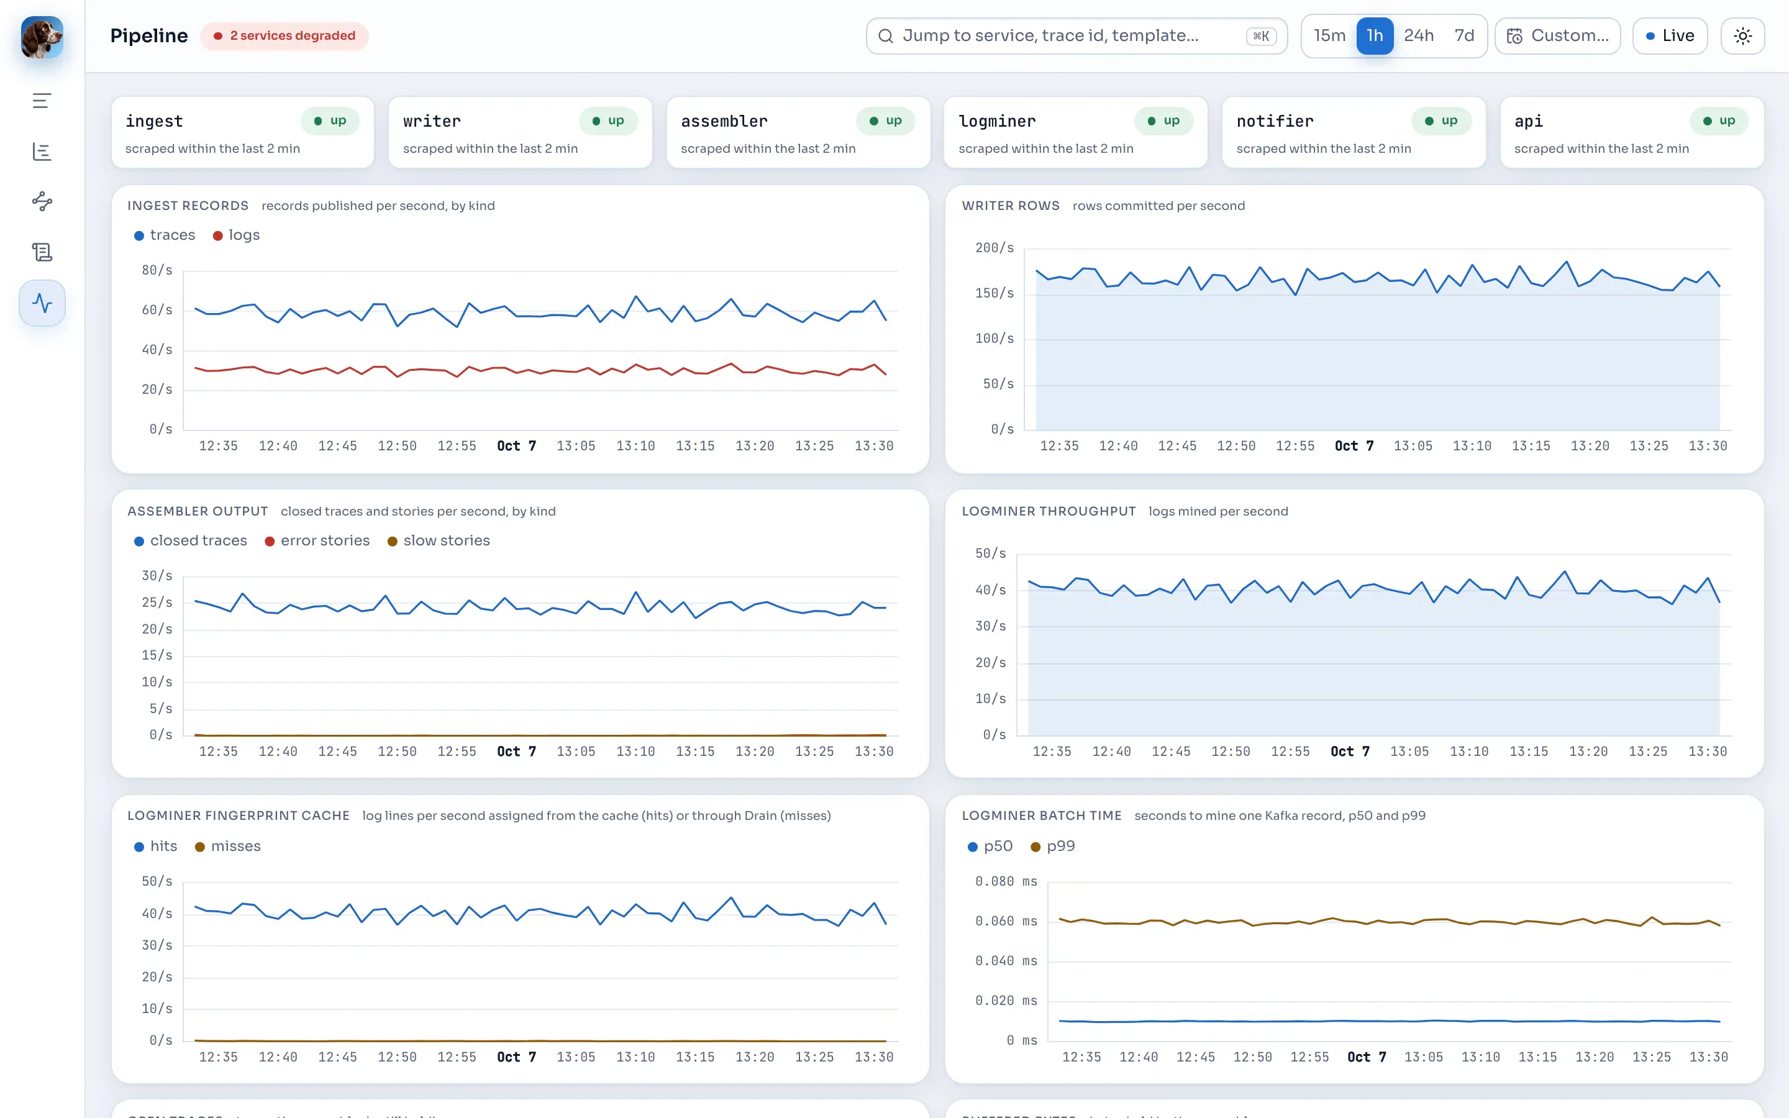Click the ASSEMBLER OUTPUT chart title
This screenshot has height=1118, width=1789.
pyautogui.click(x=198, y=512)
